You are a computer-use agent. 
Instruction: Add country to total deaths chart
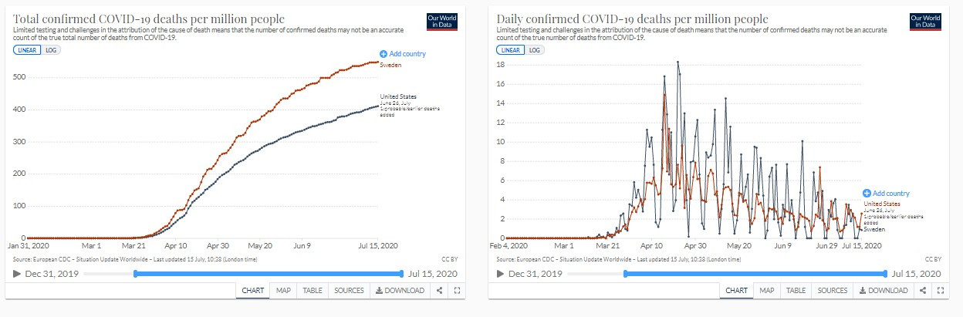(x=403, y=54)
